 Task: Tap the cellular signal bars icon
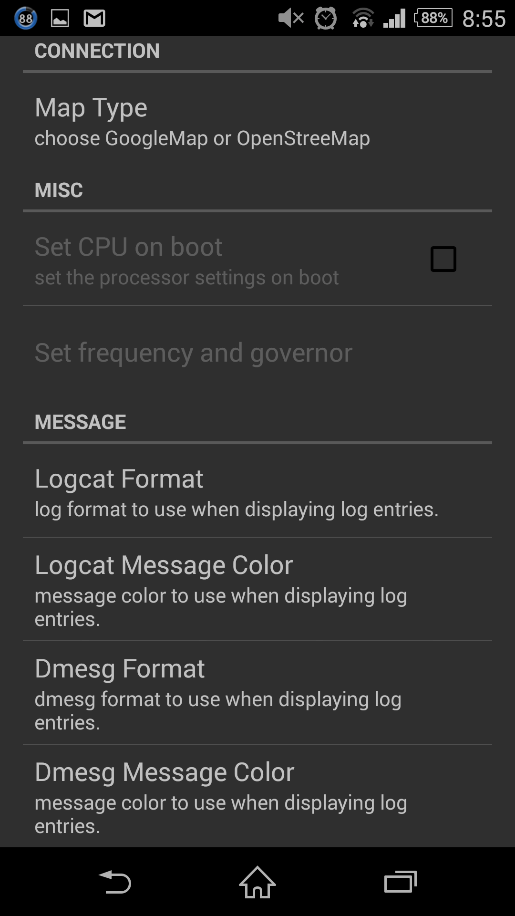(x=394, y=18)
